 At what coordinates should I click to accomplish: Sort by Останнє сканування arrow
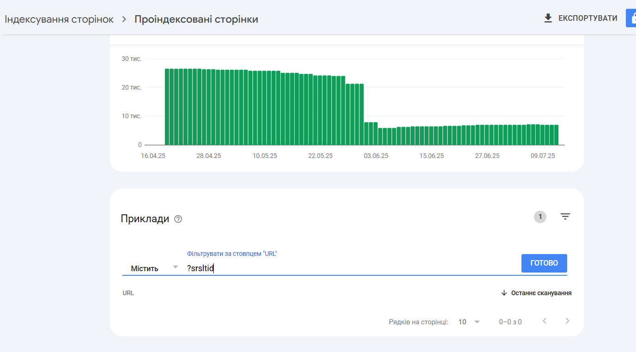504,293
